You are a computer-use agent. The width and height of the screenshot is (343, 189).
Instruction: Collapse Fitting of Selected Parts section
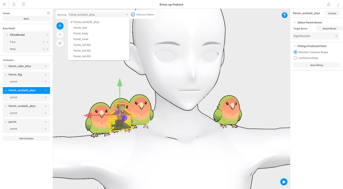point(295,46)
